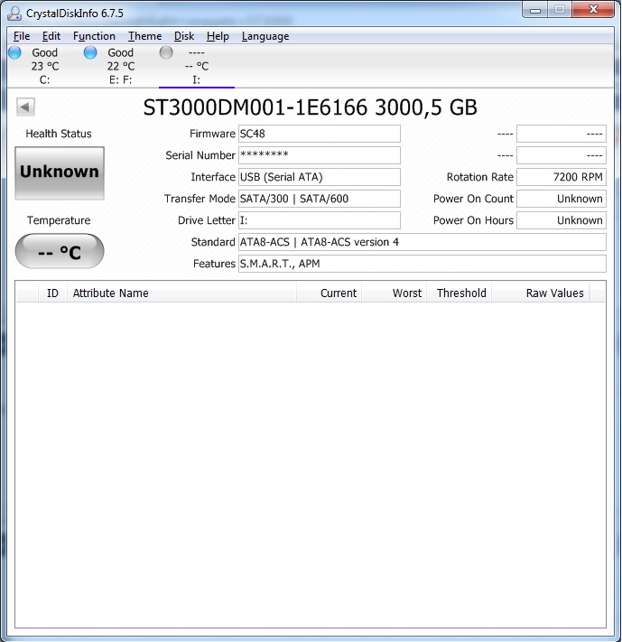This screenshot has width=622, height=642.
Task: Click the gray status orb for drive I:
Action: click(166, 52)
